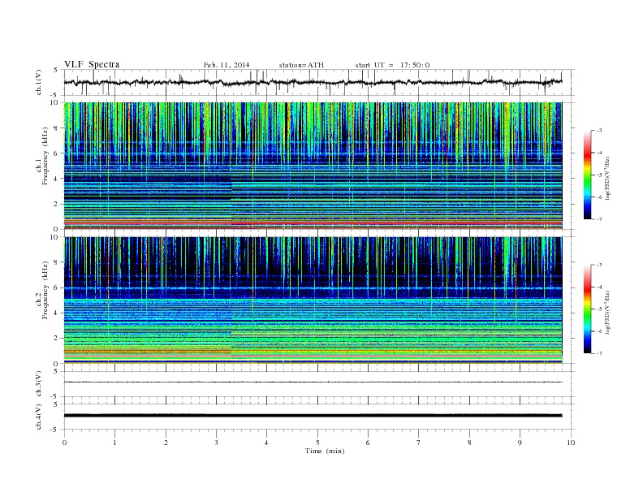This screenshot has height=497, width=643.
Task: Click the ch.1 spectrogram color bar
Action: [x=587, y=175]
